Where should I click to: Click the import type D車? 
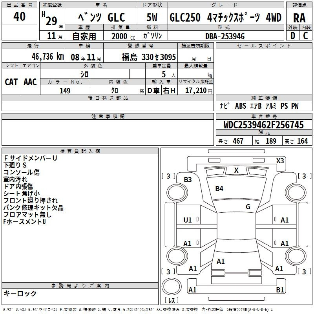153,91
